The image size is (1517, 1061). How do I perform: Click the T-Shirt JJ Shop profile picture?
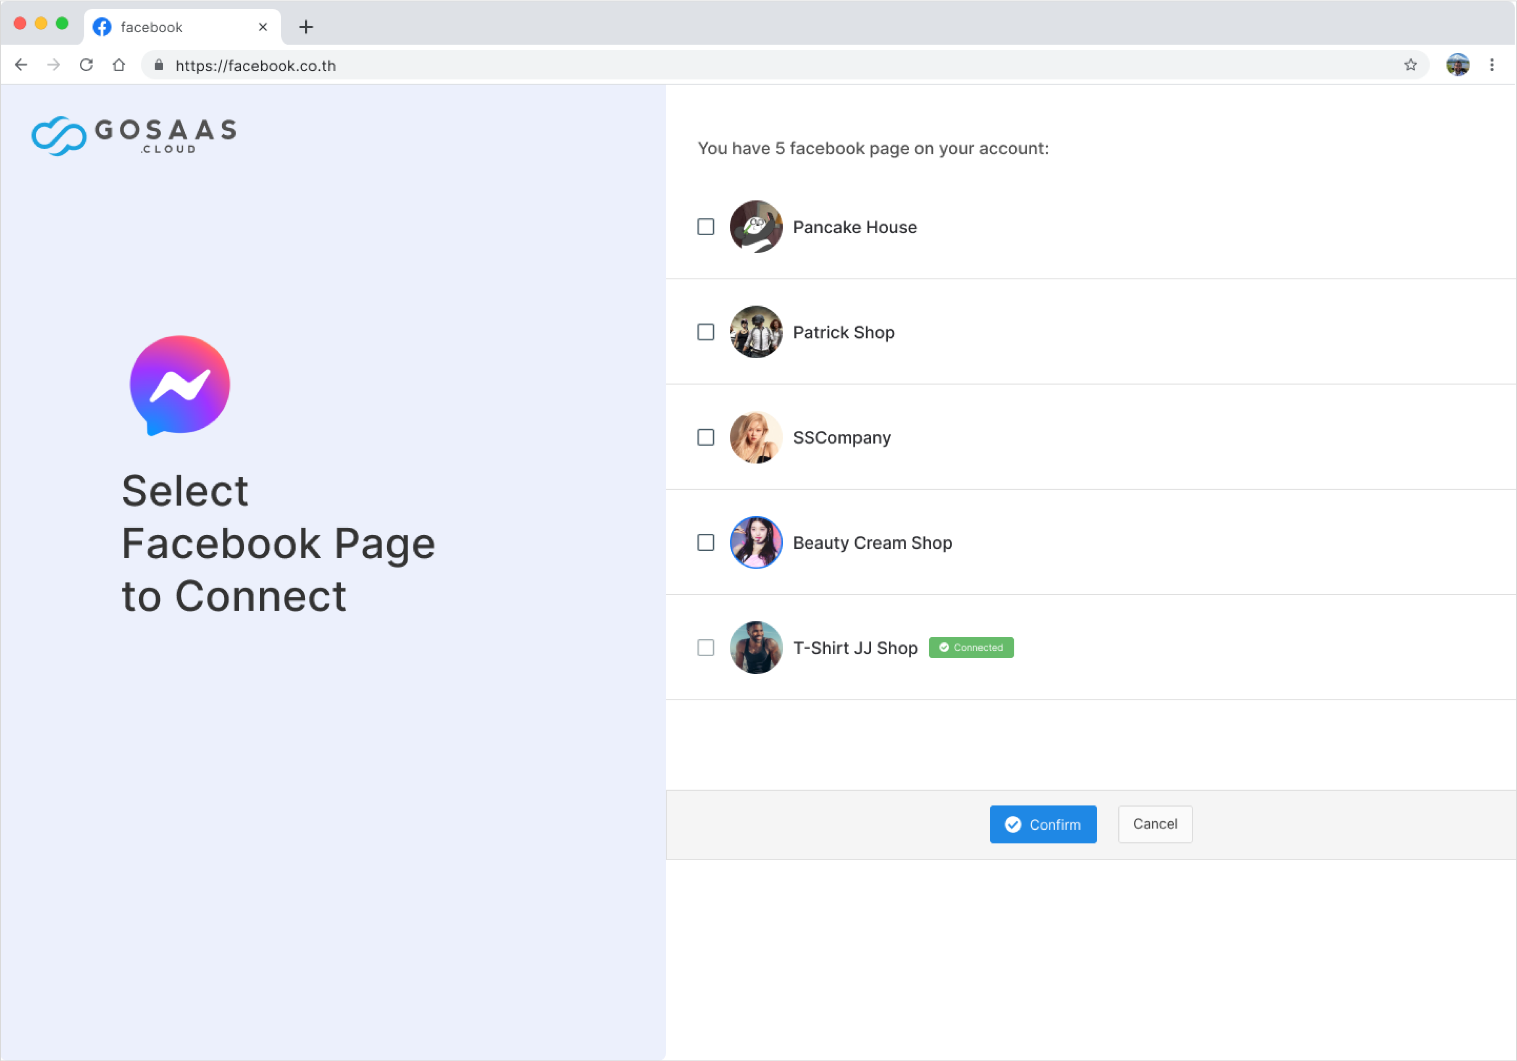pyautogui.click(x=756, y=648)
